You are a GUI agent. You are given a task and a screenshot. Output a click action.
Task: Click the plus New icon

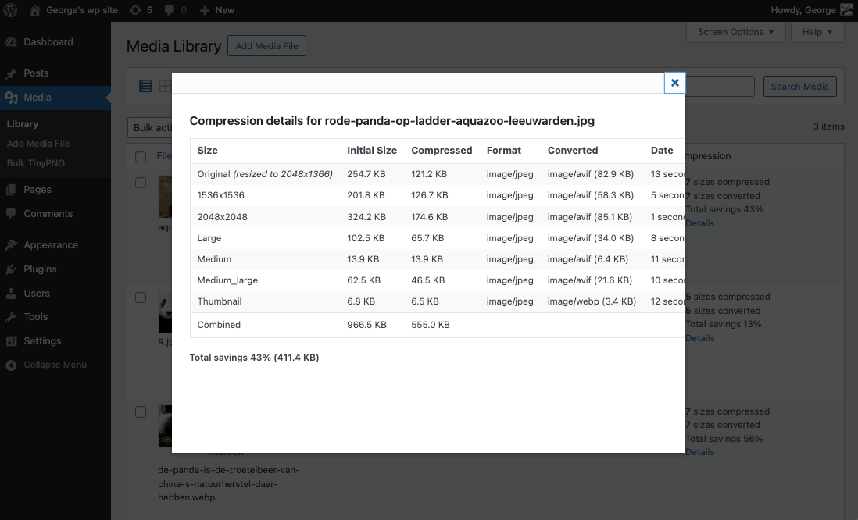204,10
